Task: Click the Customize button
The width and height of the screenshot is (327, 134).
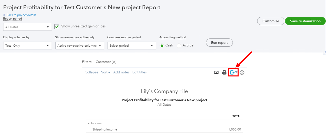Action: click(271, 21)
